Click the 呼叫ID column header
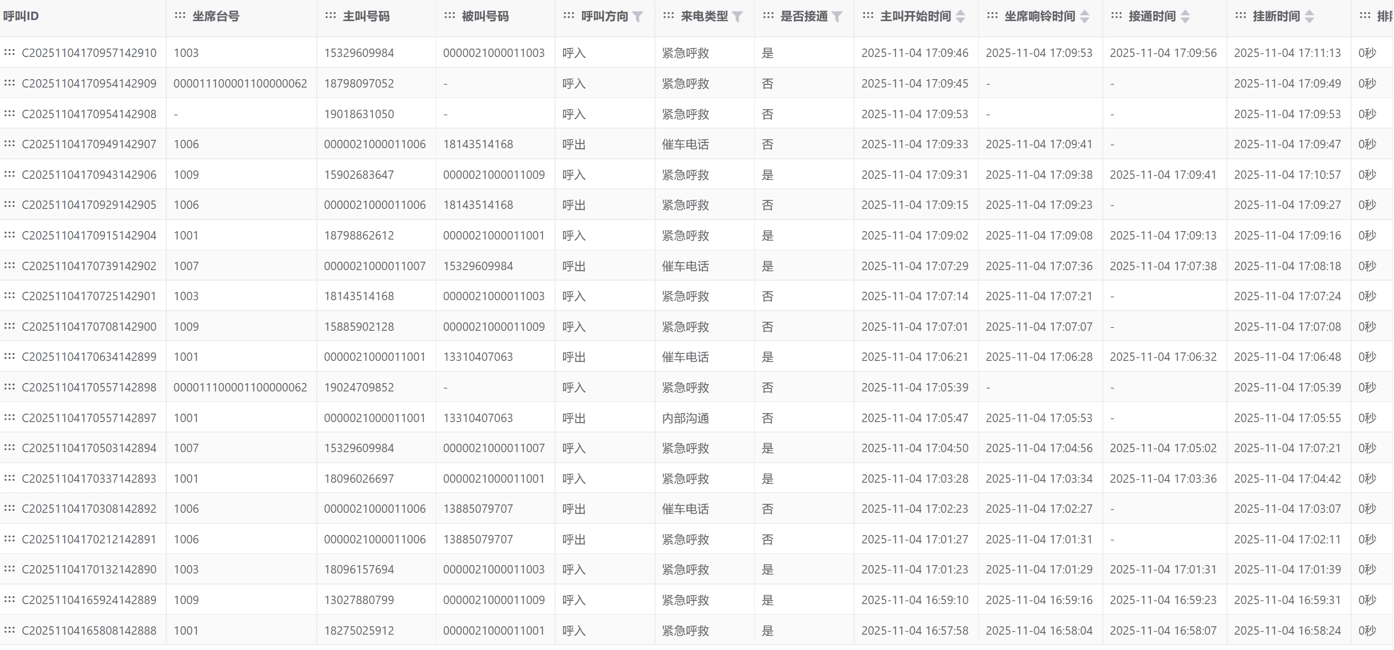Screen dimensions: 1394x650 click(21, 16)
